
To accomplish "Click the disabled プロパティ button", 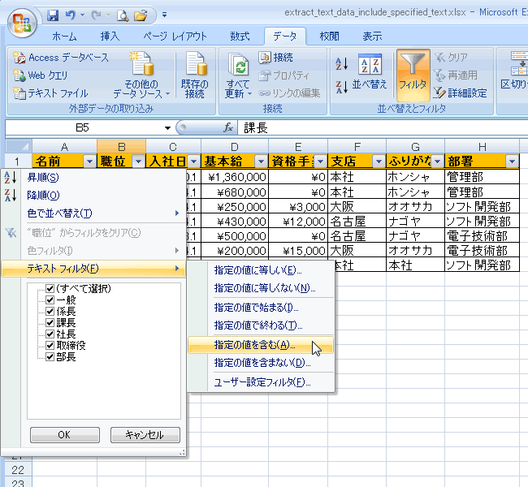I will coord(283,75).
